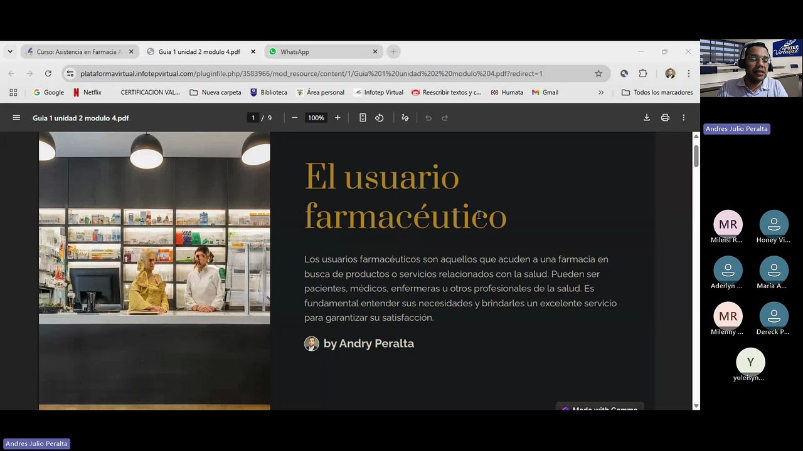Click the PDF redo arrow

click(x=445, y=118)
